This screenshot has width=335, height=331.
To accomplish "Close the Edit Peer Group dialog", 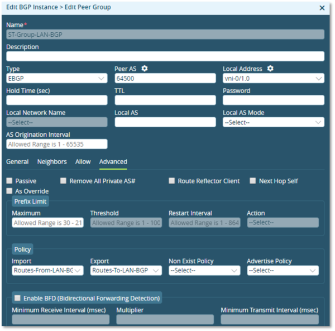I will pyautogui.click(x=322, y=8).
